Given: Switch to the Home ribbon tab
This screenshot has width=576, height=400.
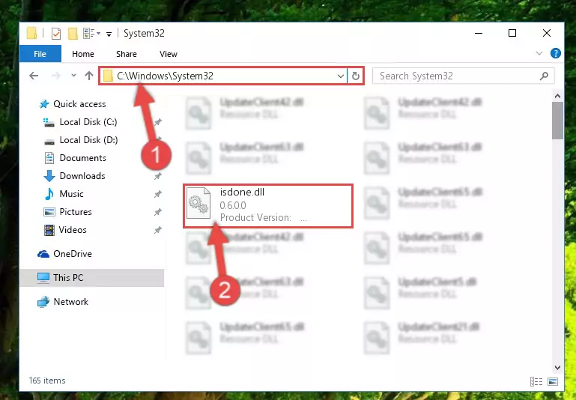Looking at the screenshot, I should pyautogui.click(x=83, y=54).
